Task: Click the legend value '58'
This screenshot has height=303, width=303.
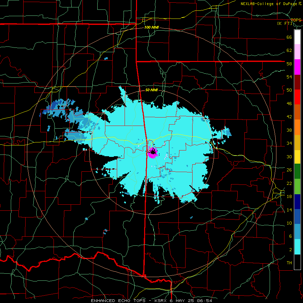Action: coord(289,64)
